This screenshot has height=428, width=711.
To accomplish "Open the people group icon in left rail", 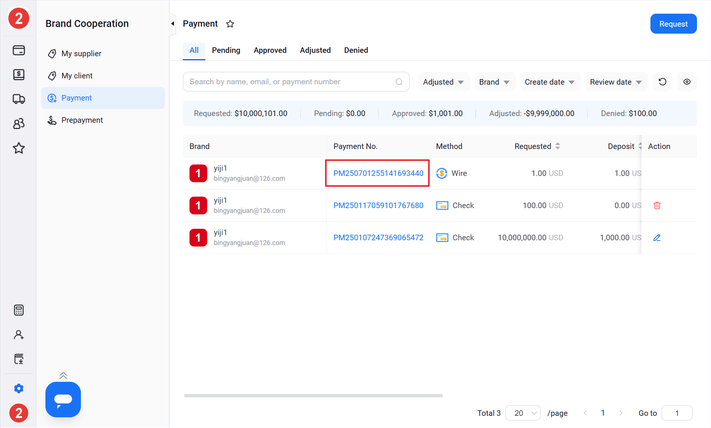I will 19,123.
